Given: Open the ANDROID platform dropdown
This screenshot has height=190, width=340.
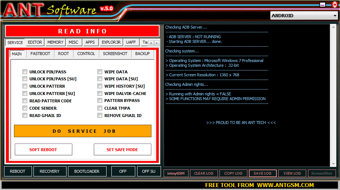Looking at the screenshot, I should point(304,15).
